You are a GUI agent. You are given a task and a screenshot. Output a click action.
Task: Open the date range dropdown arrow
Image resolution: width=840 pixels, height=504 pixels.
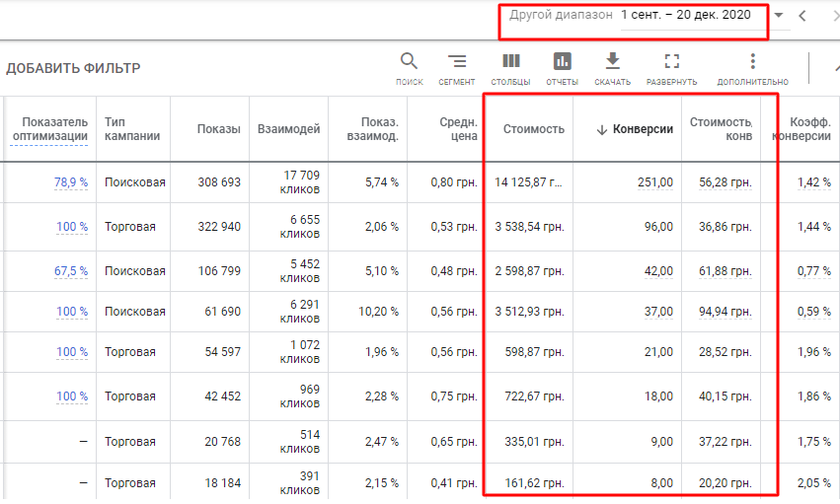[x=779, y=15]
